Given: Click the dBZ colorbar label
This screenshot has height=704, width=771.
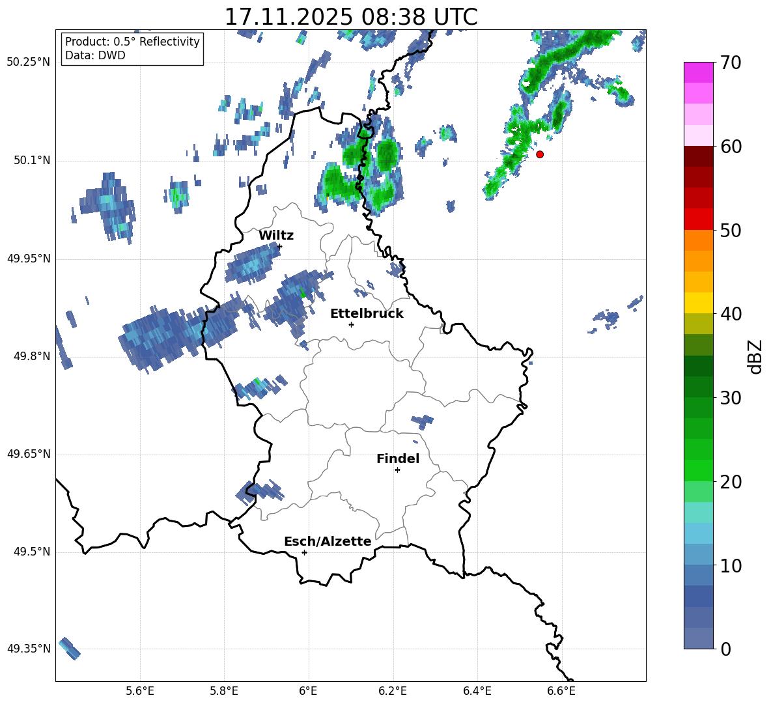Looking at the screenshot, I should (755, 356).
